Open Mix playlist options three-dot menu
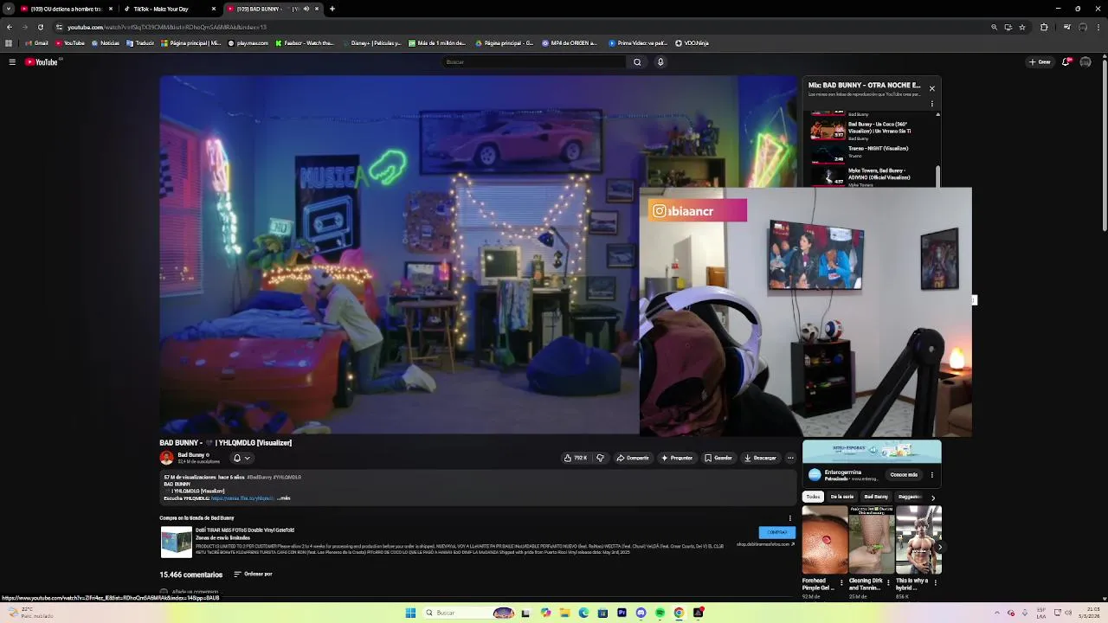The height and width of the screenshot is (623, 1108). tap(932, 104)
